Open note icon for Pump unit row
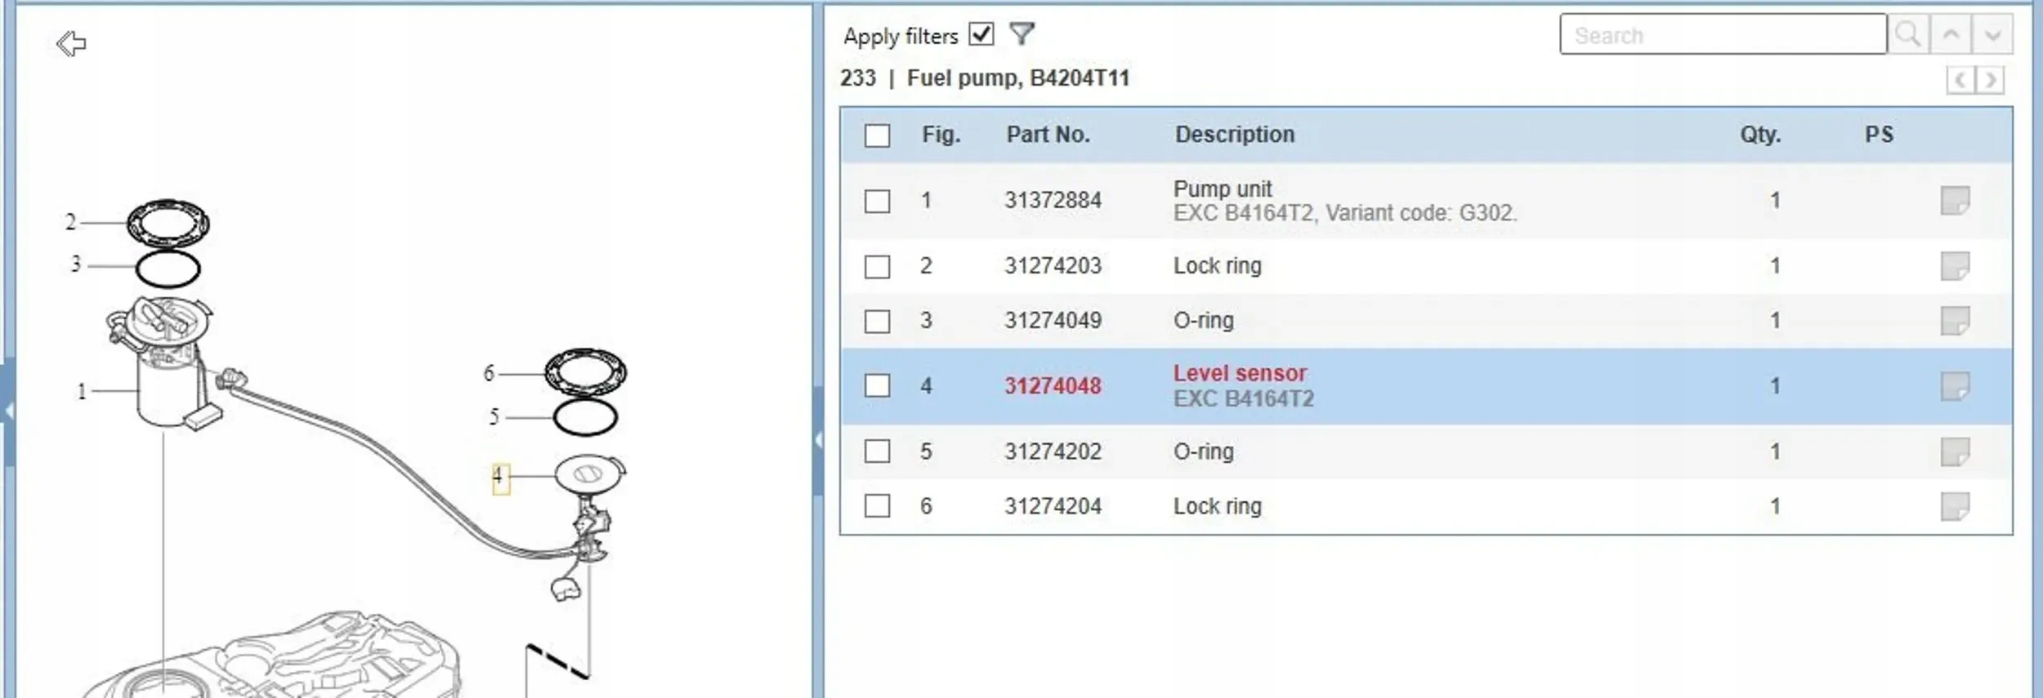The image size is (2043, 698). 1955,201
